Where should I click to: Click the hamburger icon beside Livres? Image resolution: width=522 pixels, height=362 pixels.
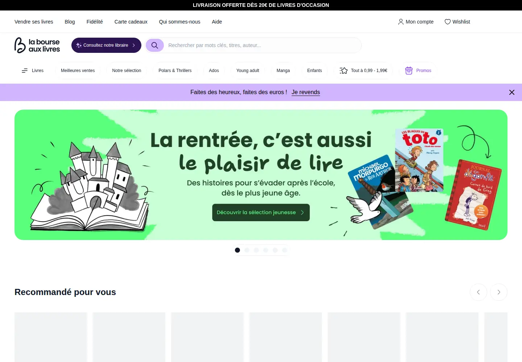coord(25,71)
